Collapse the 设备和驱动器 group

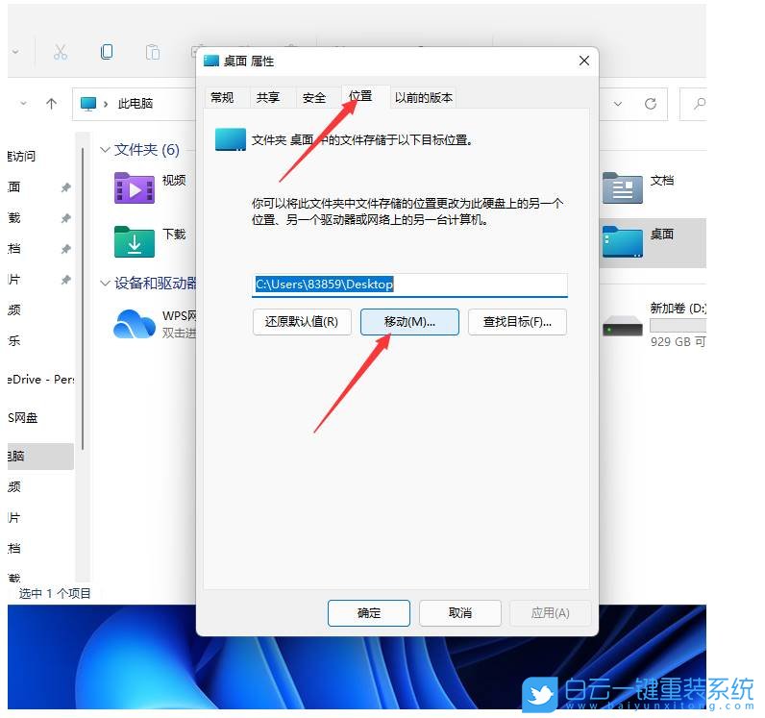coord(105,284)
